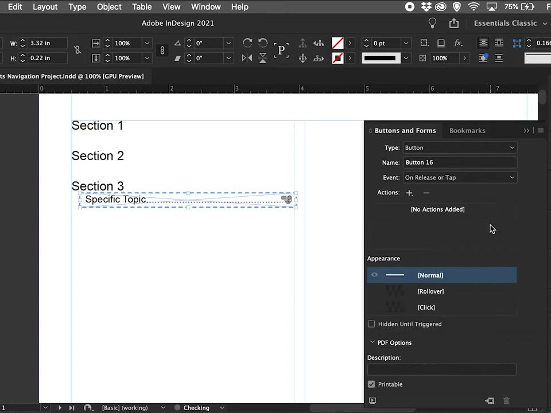Open the preview spread icon in the panel footer
Image resolution: width=551 pixels, height=413 pixels.
(x=372, y=401)
